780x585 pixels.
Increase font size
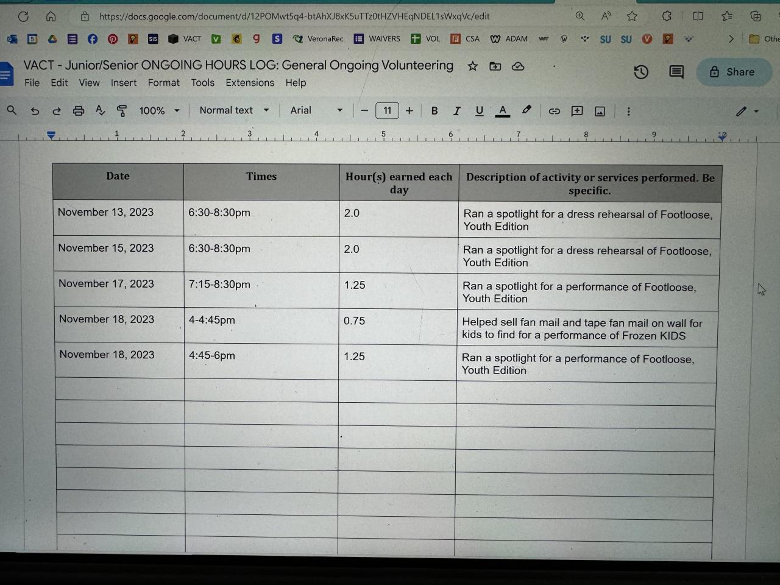pos(409,111)
